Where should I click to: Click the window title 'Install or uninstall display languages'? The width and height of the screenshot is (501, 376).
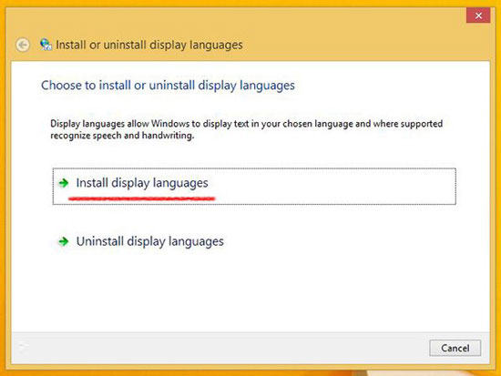pyautogui.click(x=149, y=45)
